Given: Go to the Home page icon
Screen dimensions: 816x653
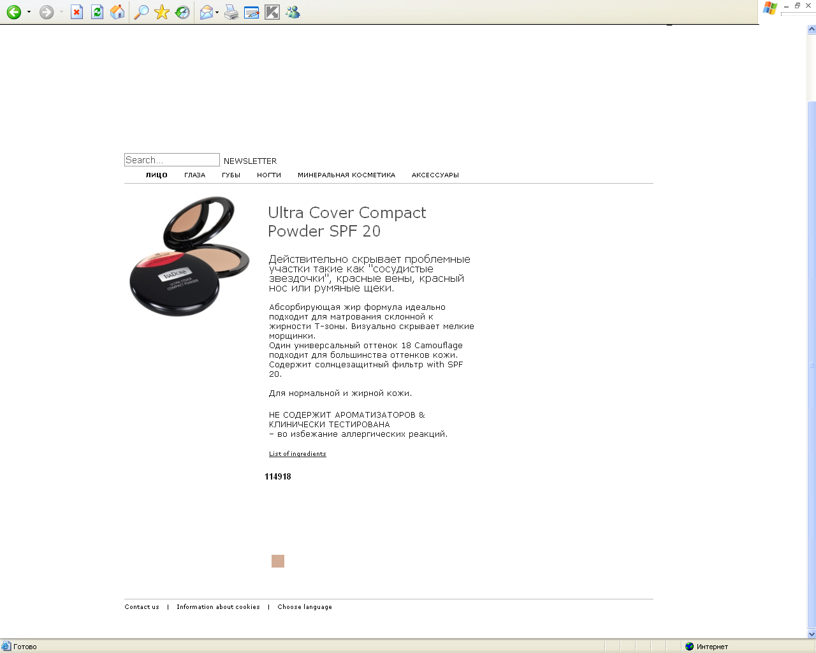Looking at the screenshot, I should [x=117, y=12].
